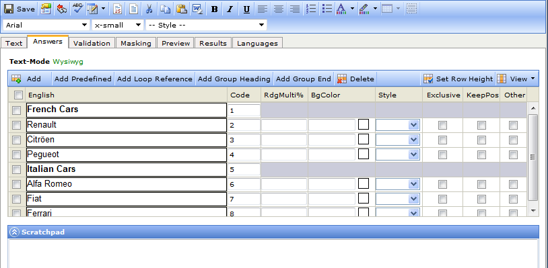Collapse the Scratchpad panel with chevron icon
548x268 pixels.
14,232
